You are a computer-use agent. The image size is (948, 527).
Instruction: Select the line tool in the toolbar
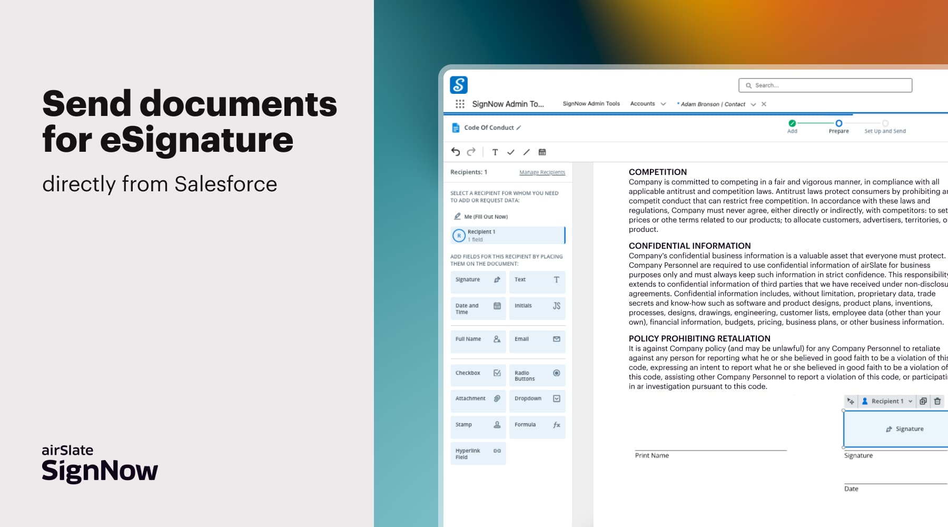point(526,152)
